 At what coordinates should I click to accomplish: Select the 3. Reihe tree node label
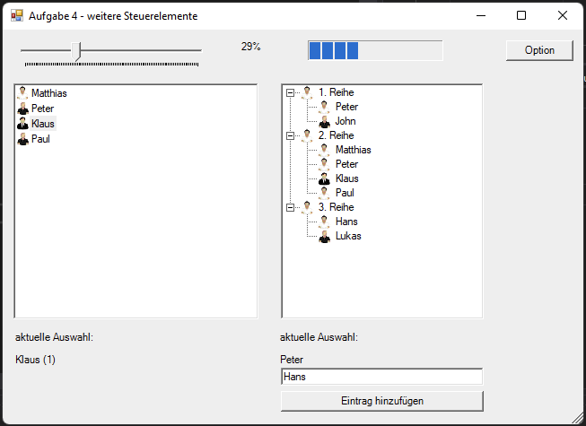(x=336, y=207)
